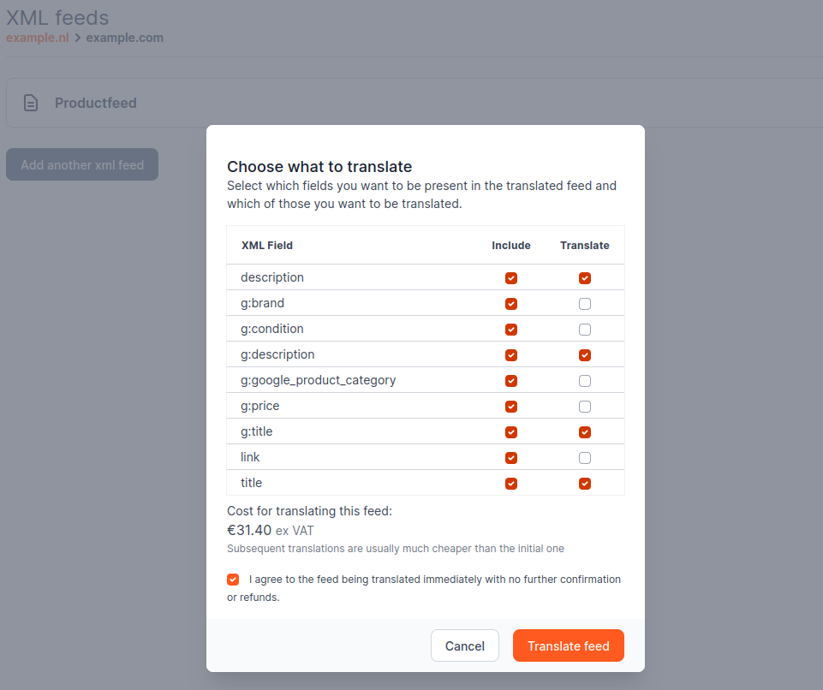Uncheck Include for g:price
This screenshot has width=823, height=690.
tap(511, 407)
